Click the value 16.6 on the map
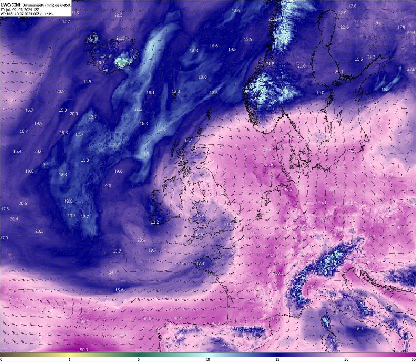This screenshot has height=362, width=416. tap(214, 46)
